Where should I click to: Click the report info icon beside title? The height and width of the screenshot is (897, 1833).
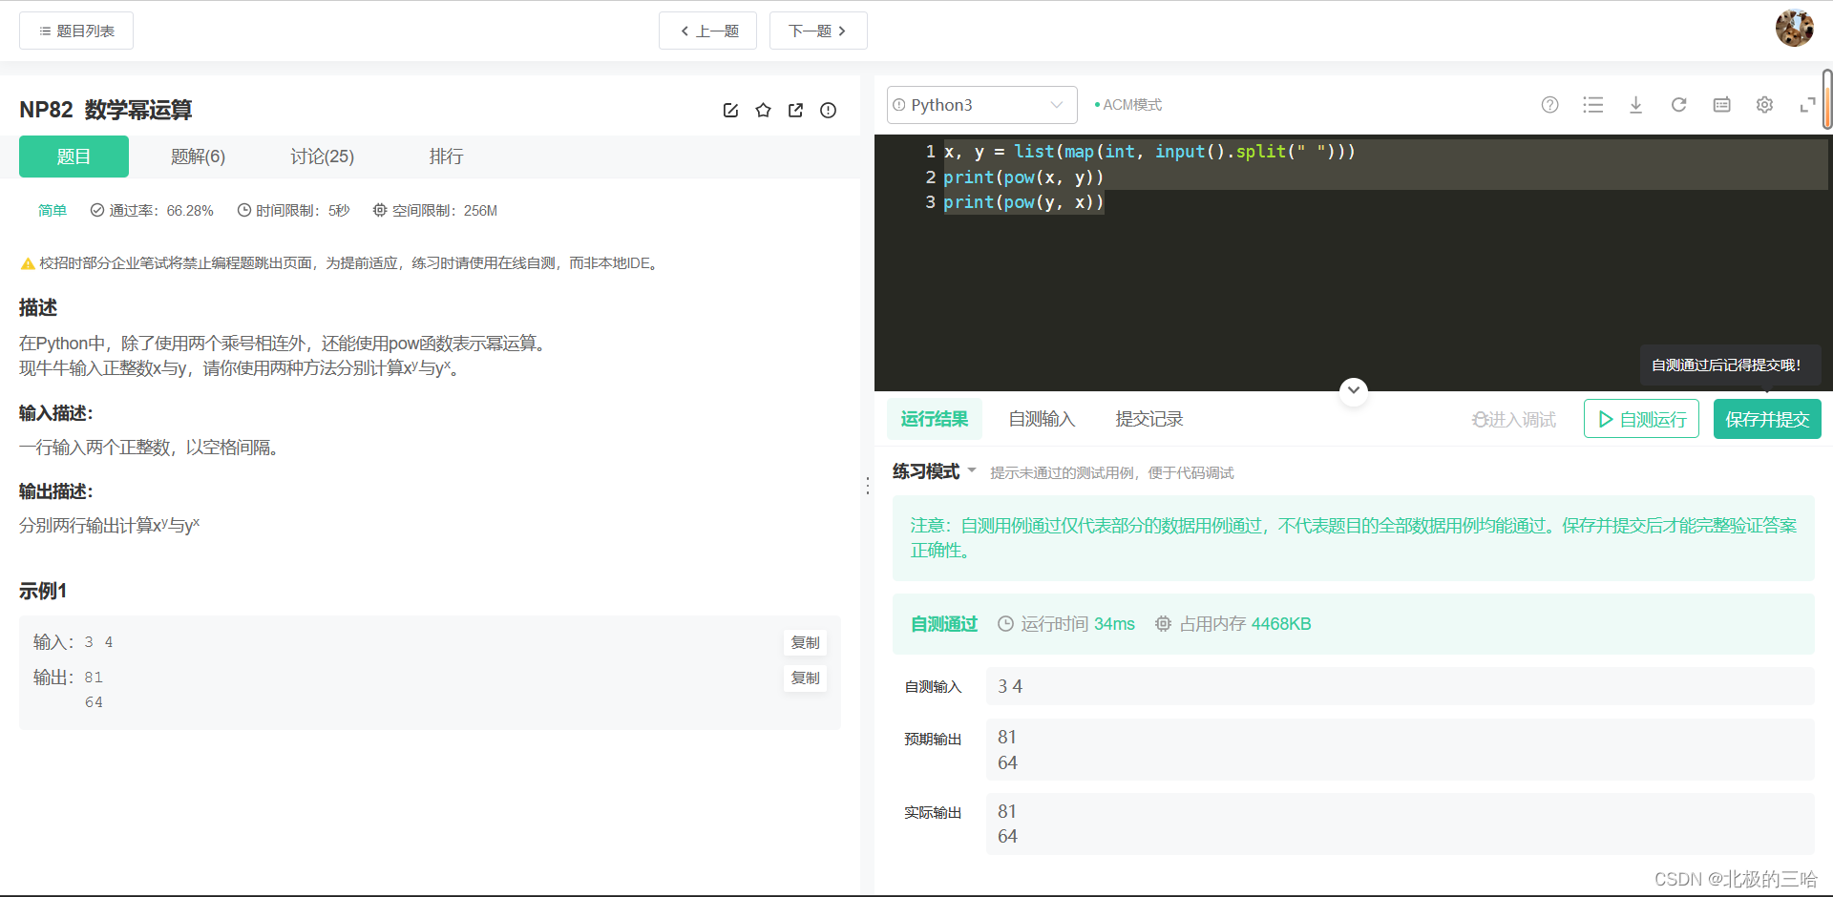[x=828, y=111]
